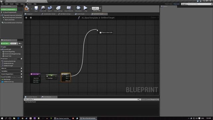Add a new macro with plus icon
Viewport: 213px width, 120px height.
(x=21, y=68)
